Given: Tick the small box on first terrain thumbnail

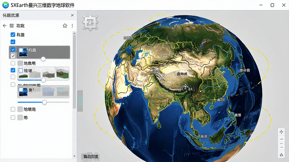Looking at the screenshot, I should (21, 71).
